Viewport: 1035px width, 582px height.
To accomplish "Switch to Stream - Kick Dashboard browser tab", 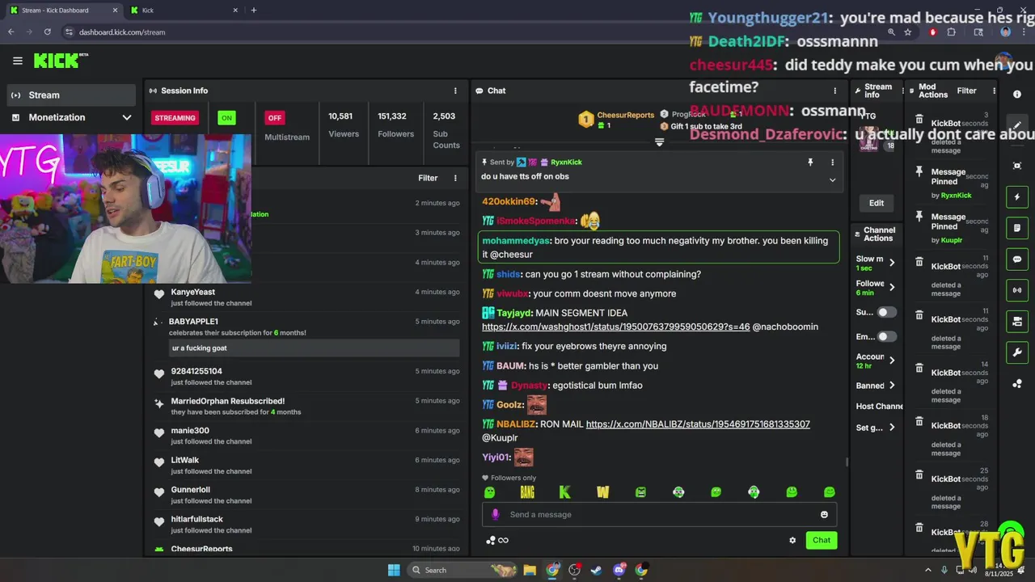I will (x=63, y=11).
